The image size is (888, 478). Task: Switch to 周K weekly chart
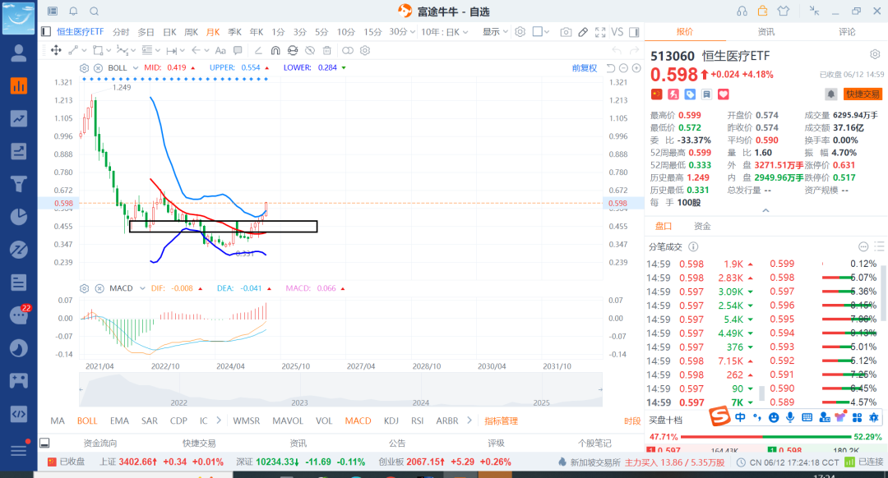192,32
